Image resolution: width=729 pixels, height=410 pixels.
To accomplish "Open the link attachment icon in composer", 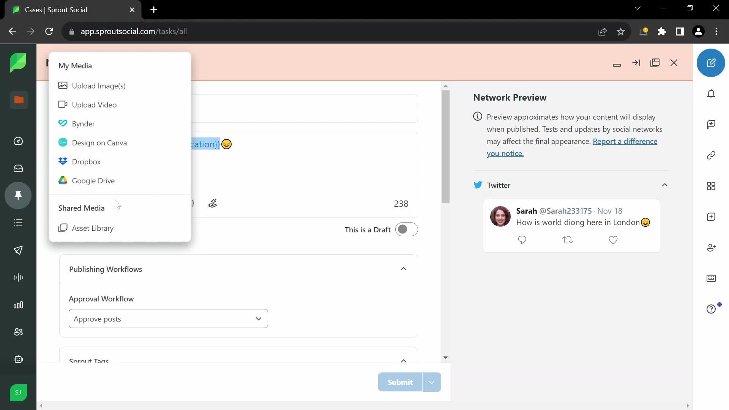I will [x=712, y=155].
